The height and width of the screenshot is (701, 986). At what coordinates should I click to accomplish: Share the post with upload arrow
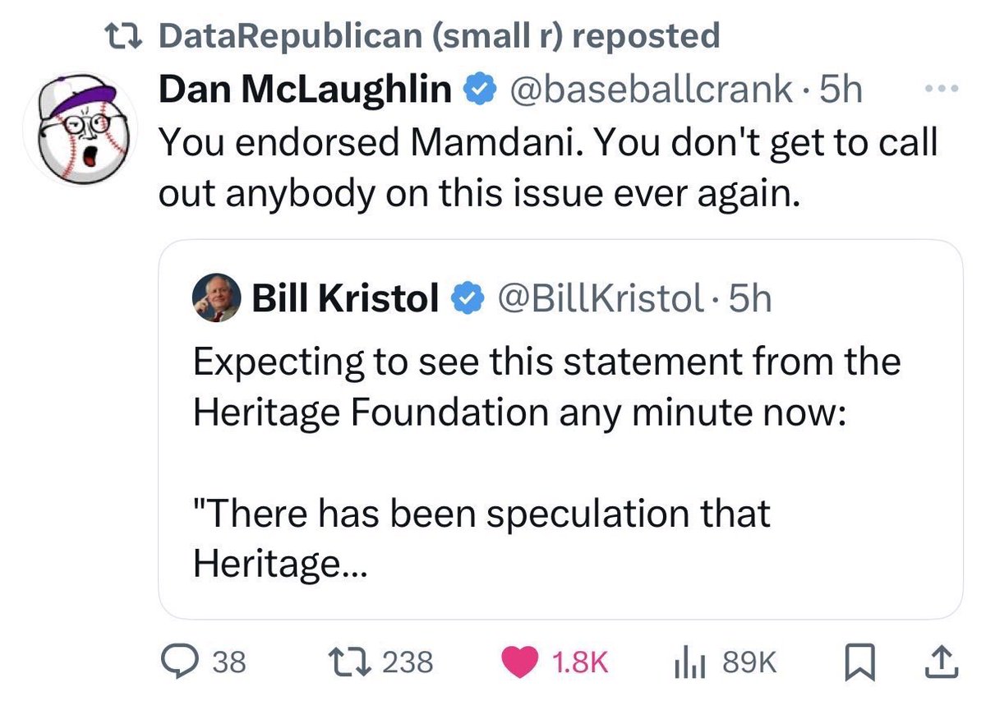coord(943,662)
